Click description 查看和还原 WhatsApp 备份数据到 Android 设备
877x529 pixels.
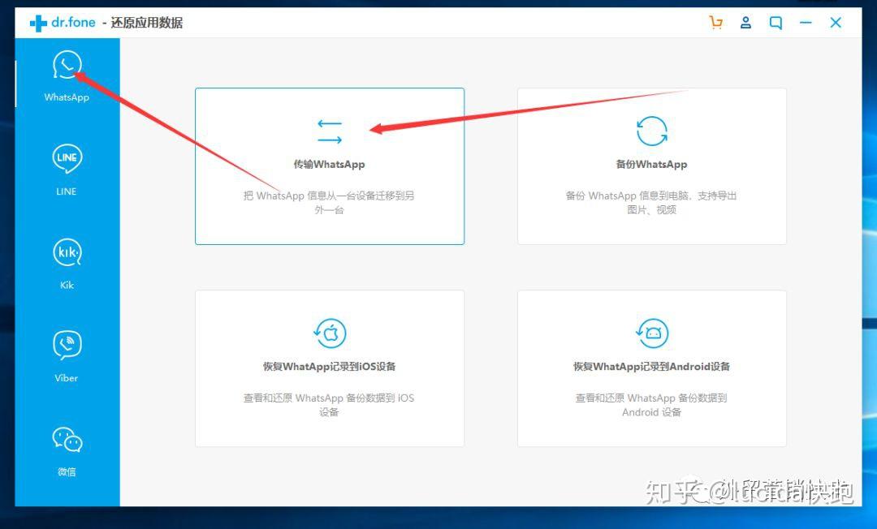tap(651, 405)
